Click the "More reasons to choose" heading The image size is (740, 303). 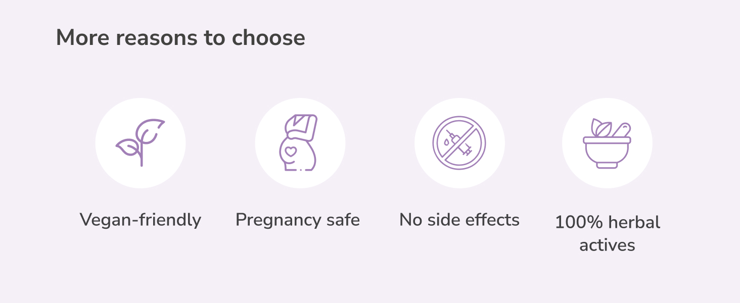point(180,38)
